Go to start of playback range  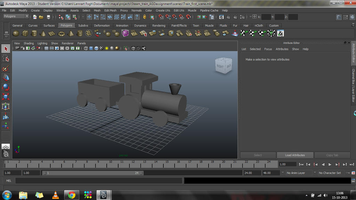tap(301, 165)
